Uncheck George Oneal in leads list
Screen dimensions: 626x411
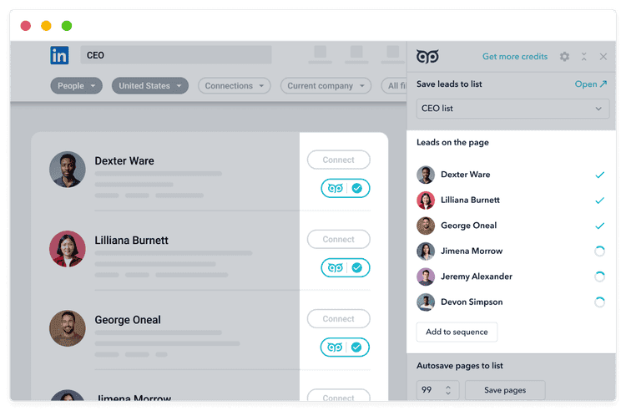click(599, 226)
